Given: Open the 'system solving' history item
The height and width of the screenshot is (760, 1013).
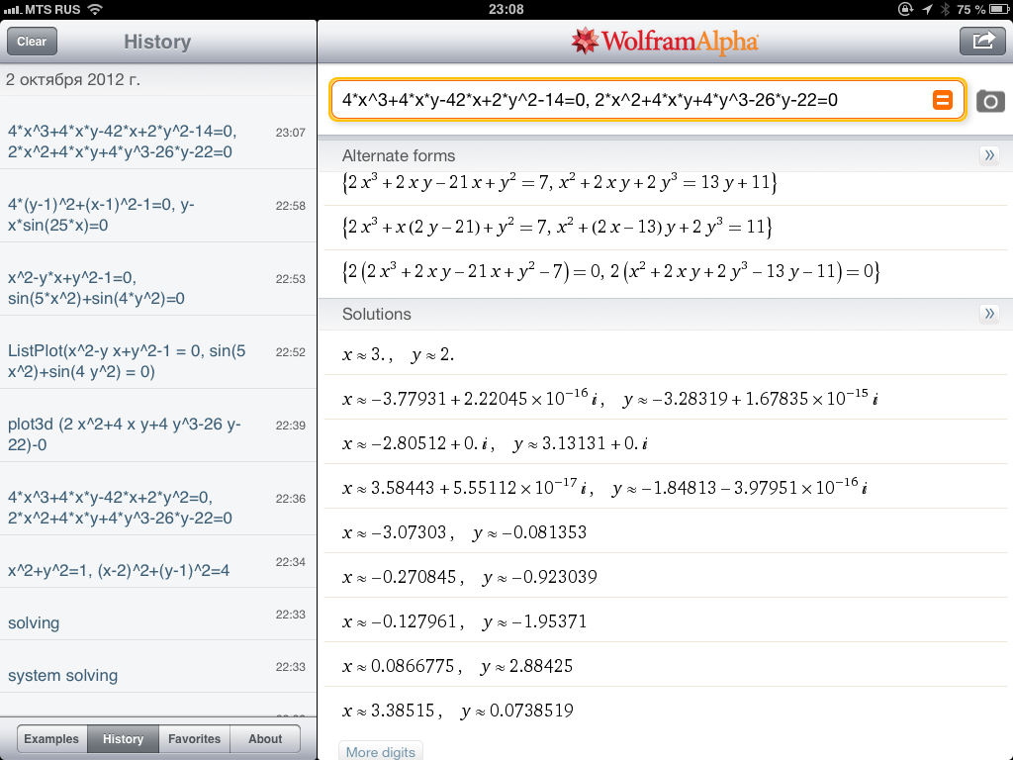Looking at the screenshot, I should (157, 675).
